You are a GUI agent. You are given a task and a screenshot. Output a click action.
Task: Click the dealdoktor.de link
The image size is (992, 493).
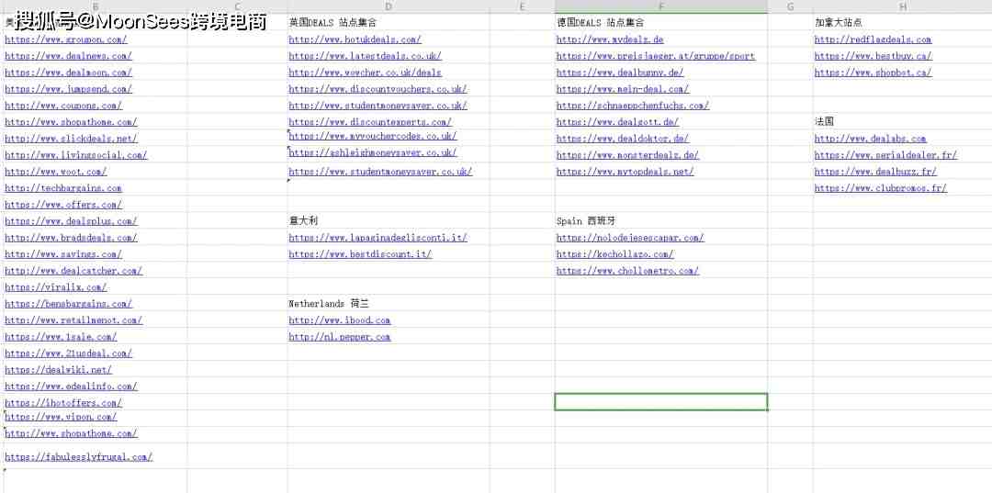[623, 139]
